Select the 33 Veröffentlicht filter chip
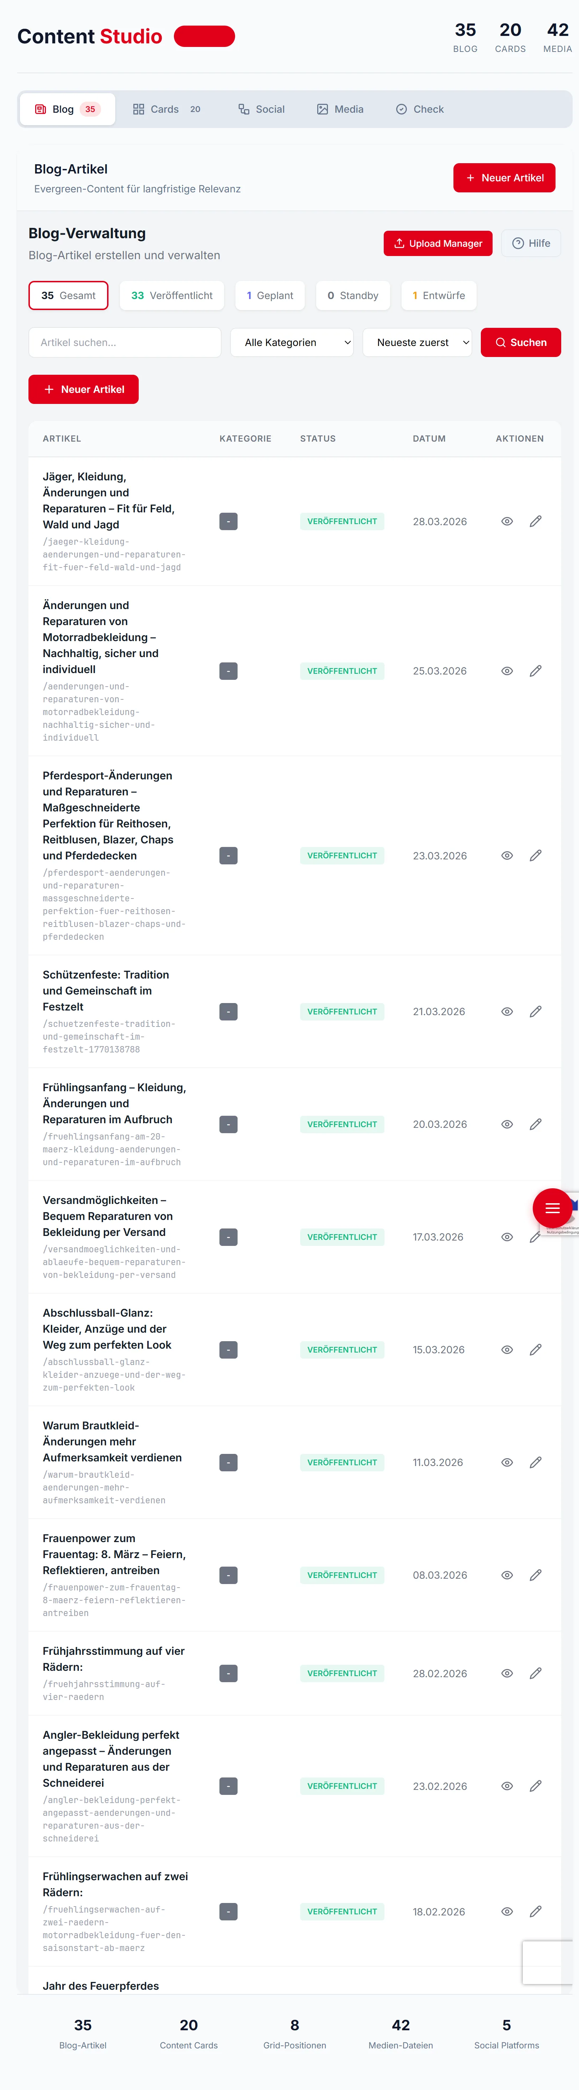The height and width of the screenshot is (2090, 579). [x=171, y=295]
